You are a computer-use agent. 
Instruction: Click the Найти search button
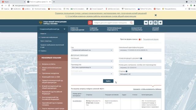click(108, 81)
